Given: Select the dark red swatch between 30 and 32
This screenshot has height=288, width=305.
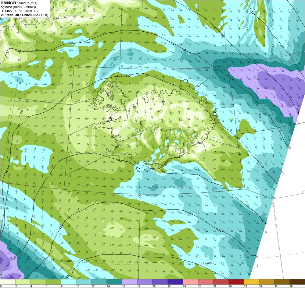Looking at the screenshot, I should coord(236,282).
